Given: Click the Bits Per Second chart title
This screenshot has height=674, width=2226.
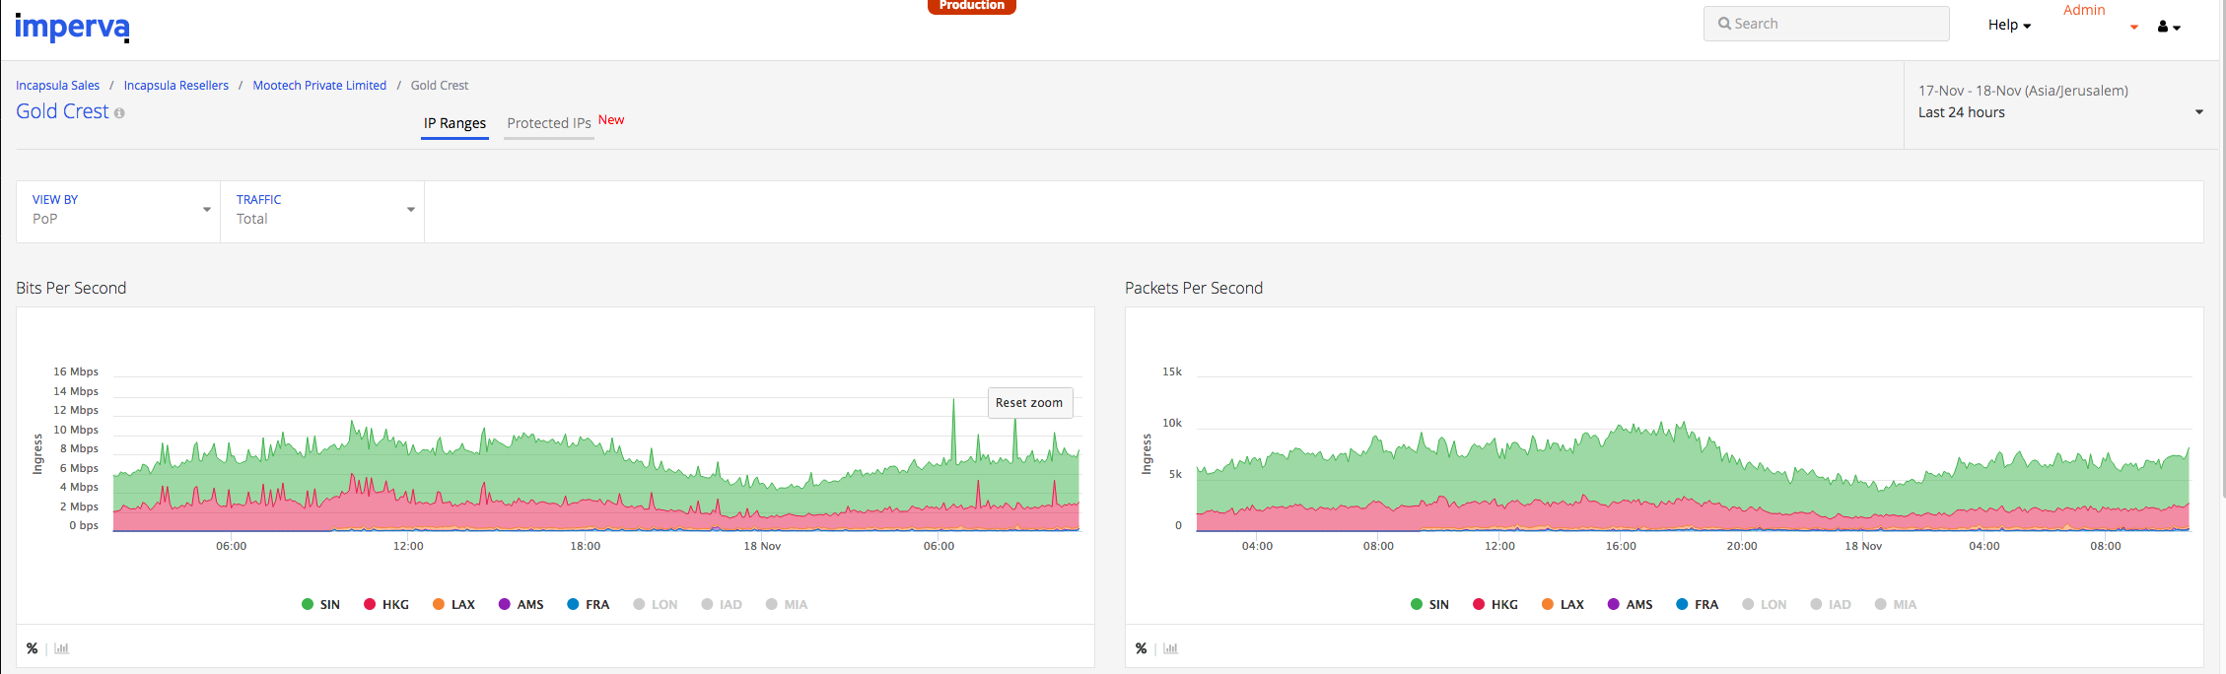Looking at the screenshot, I should click(x=71, y=288).
